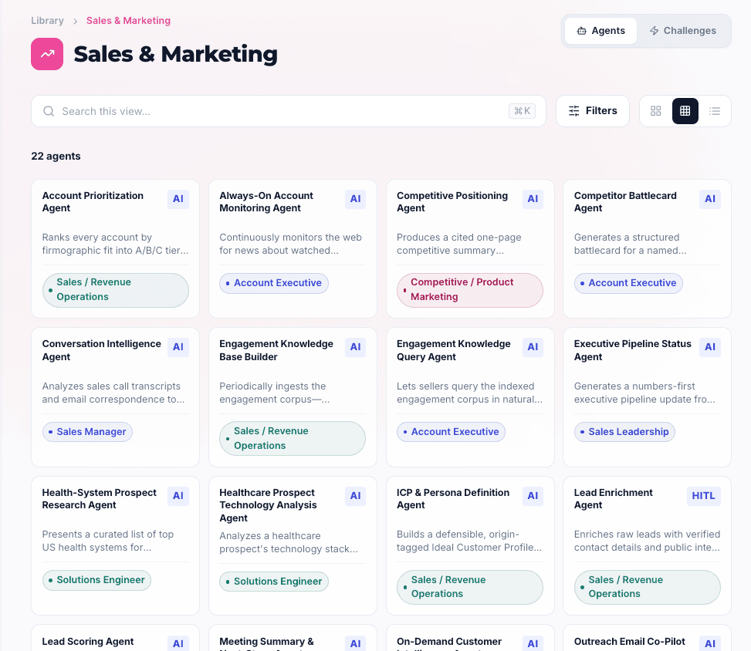Switch to list view icon
751x651 pixels.
715,111
